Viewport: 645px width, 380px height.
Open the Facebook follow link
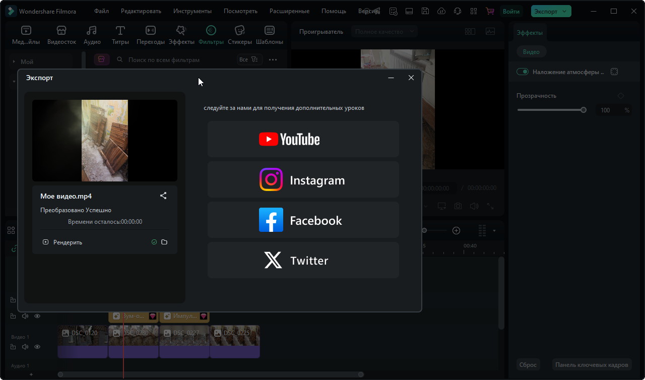pyautogui.click(x=303, y=220)
